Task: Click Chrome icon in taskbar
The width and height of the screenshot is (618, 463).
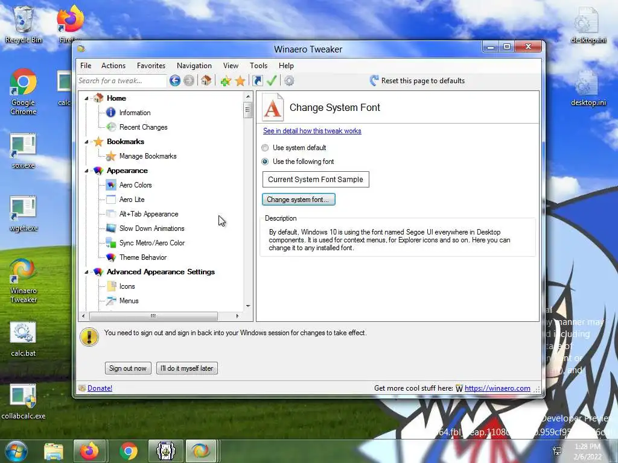Action: [x=128, y=451]
